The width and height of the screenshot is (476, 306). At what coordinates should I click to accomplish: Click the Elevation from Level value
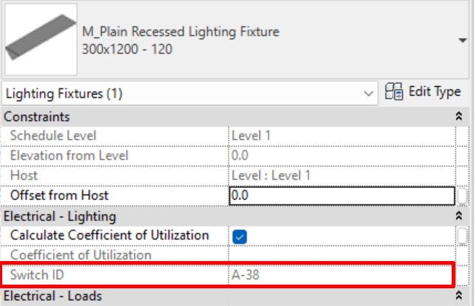point(240,156)
